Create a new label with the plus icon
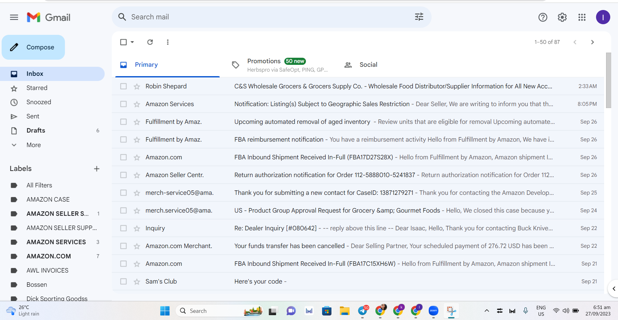618x320 pixels. pos(97,169)
